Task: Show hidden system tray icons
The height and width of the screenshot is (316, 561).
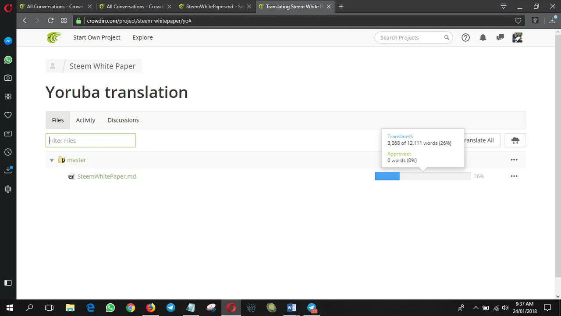Action: click(476, 308)
